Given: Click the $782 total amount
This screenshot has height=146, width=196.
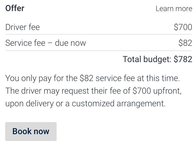Looking at the screenshot, I should point(183,59).
